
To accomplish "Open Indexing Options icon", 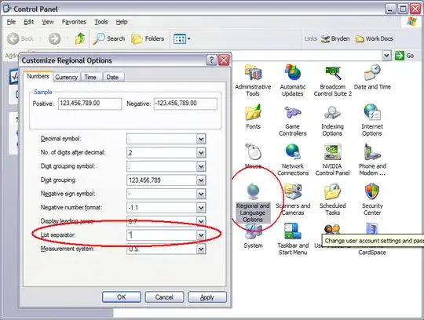I will pyautogui.click(x=332, y=112).
